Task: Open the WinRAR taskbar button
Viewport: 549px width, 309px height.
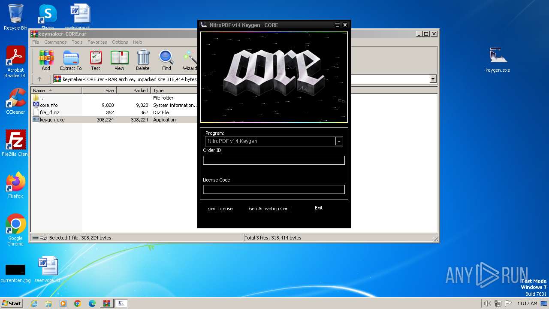Action: pyautogui.click(x=106, y=303)
